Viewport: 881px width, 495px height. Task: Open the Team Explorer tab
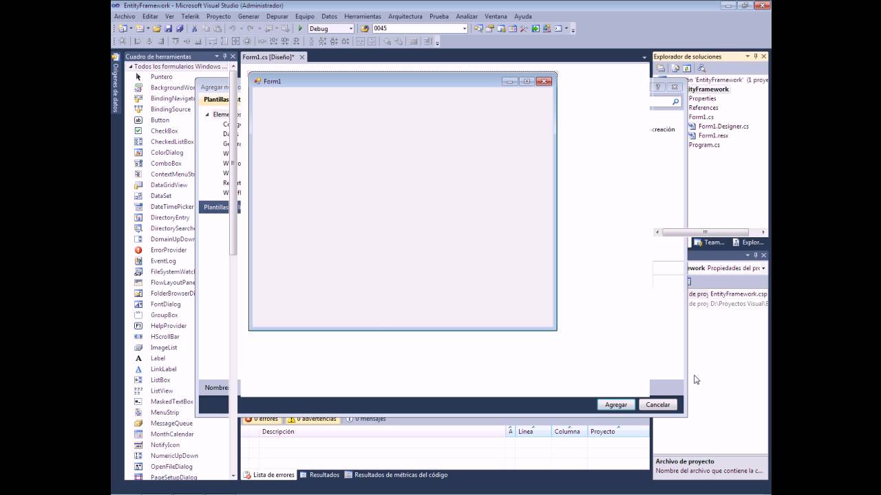[x=710, y=242]
